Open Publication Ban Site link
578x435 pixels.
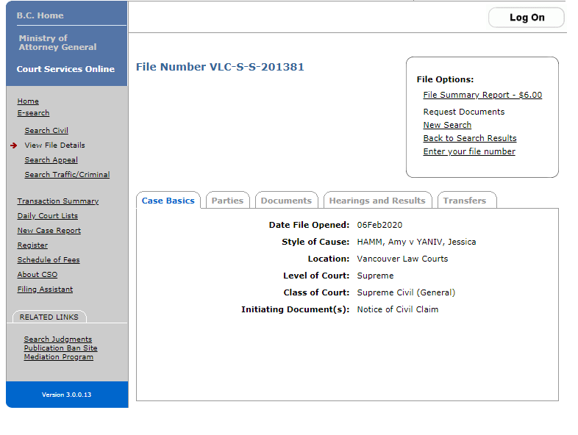pos(60,348)
